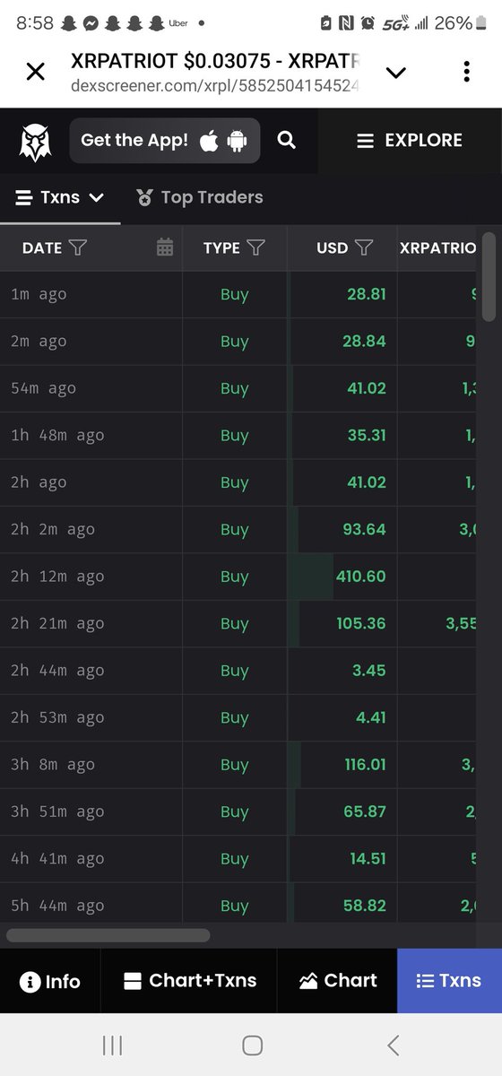Switch to the Chart tab
The height and width of the screenshot is (1076, 502).
click(338, 981)
